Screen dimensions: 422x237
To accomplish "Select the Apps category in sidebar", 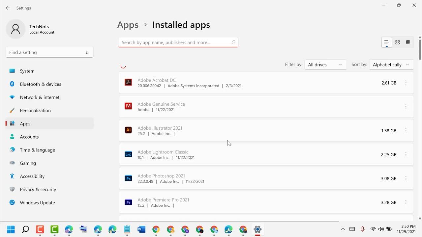I will pos(49,123).
